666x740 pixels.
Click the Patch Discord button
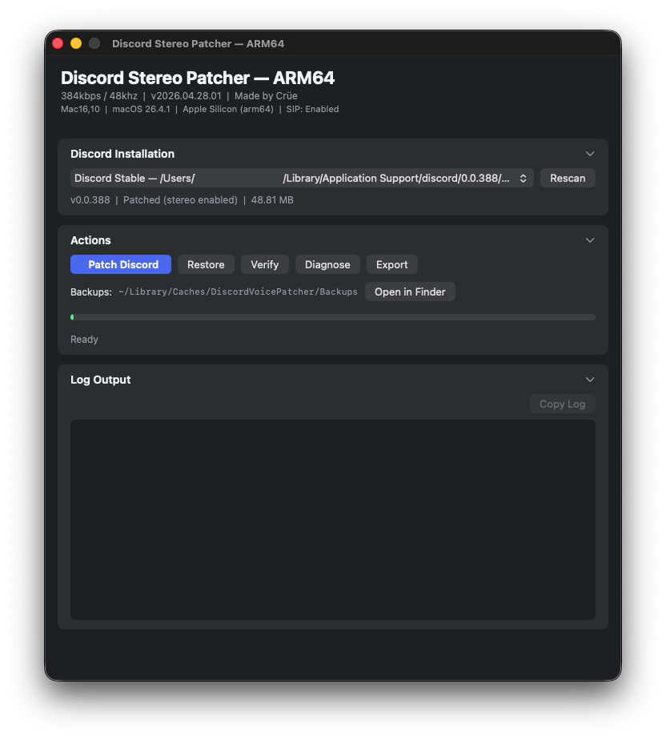(121, 264)
